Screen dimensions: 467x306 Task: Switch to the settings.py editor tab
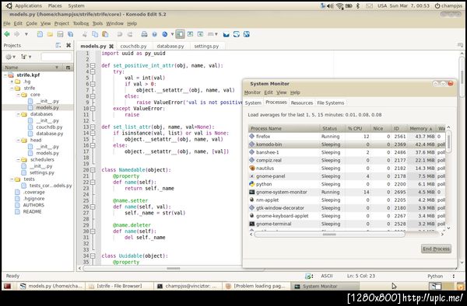coord(206,47)
